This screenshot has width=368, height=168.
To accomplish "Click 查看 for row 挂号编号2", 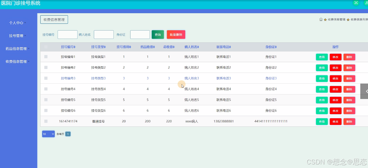I will (x=322, y=68).
